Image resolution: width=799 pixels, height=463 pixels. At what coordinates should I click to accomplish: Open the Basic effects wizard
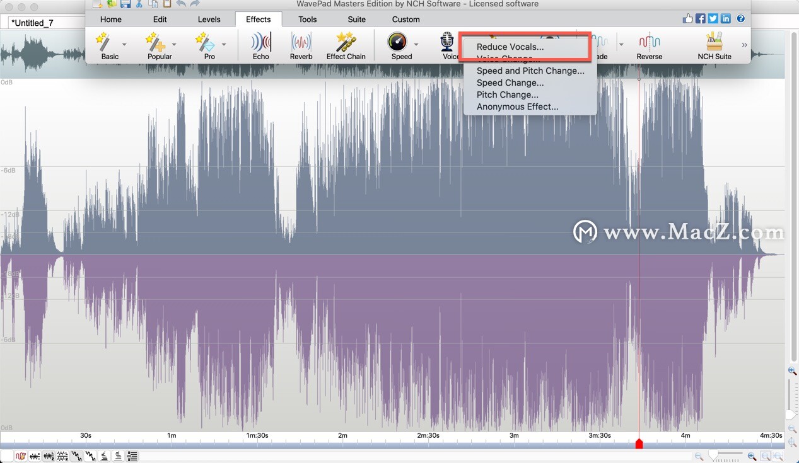(x=108, y=46)
